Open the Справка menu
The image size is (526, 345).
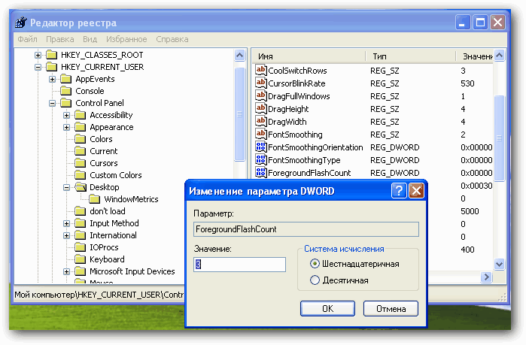tap(172, 39)
